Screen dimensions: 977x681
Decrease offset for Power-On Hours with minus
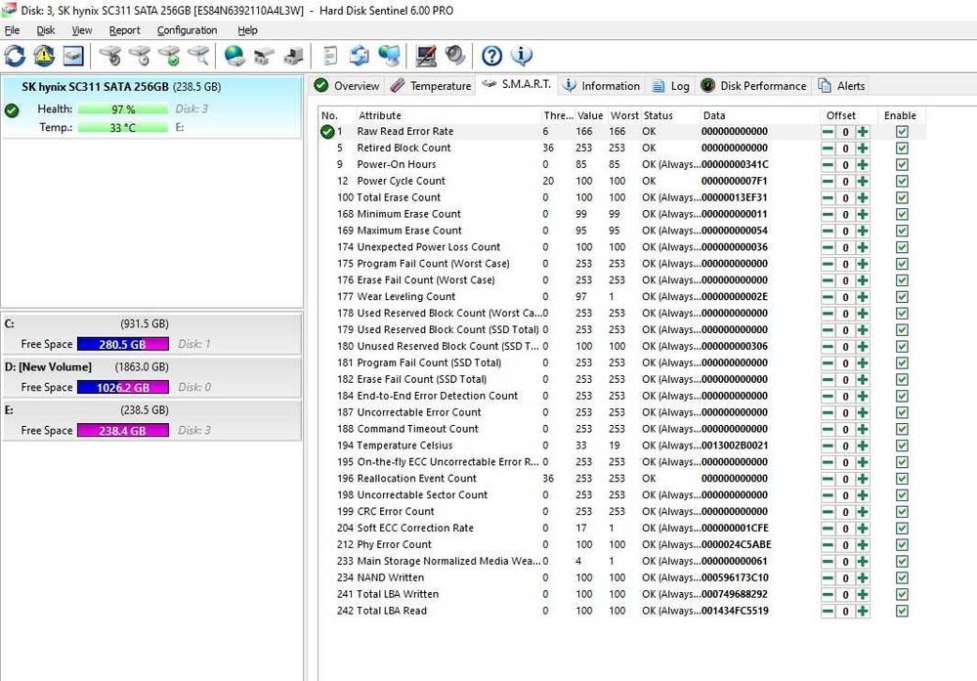coord(828,165)
